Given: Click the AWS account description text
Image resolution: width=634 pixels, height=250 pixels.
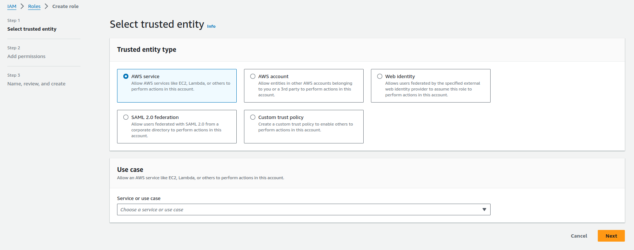Looking at the screenshot, I should [305, 89].
